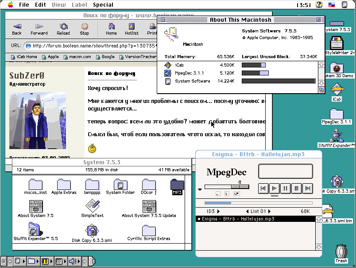Open the Special menu
The width and height of the screenshot is (356, 268).
click(103, 5)
